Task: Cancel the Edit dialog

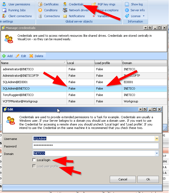Action: pos(123,179)
